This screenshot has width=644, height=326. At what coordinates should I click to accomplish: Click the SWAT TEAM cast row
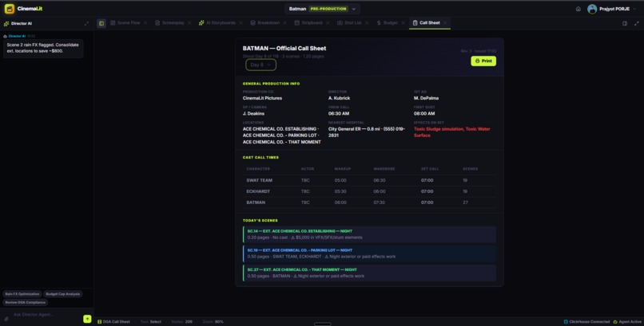click(x=369, y=180)
